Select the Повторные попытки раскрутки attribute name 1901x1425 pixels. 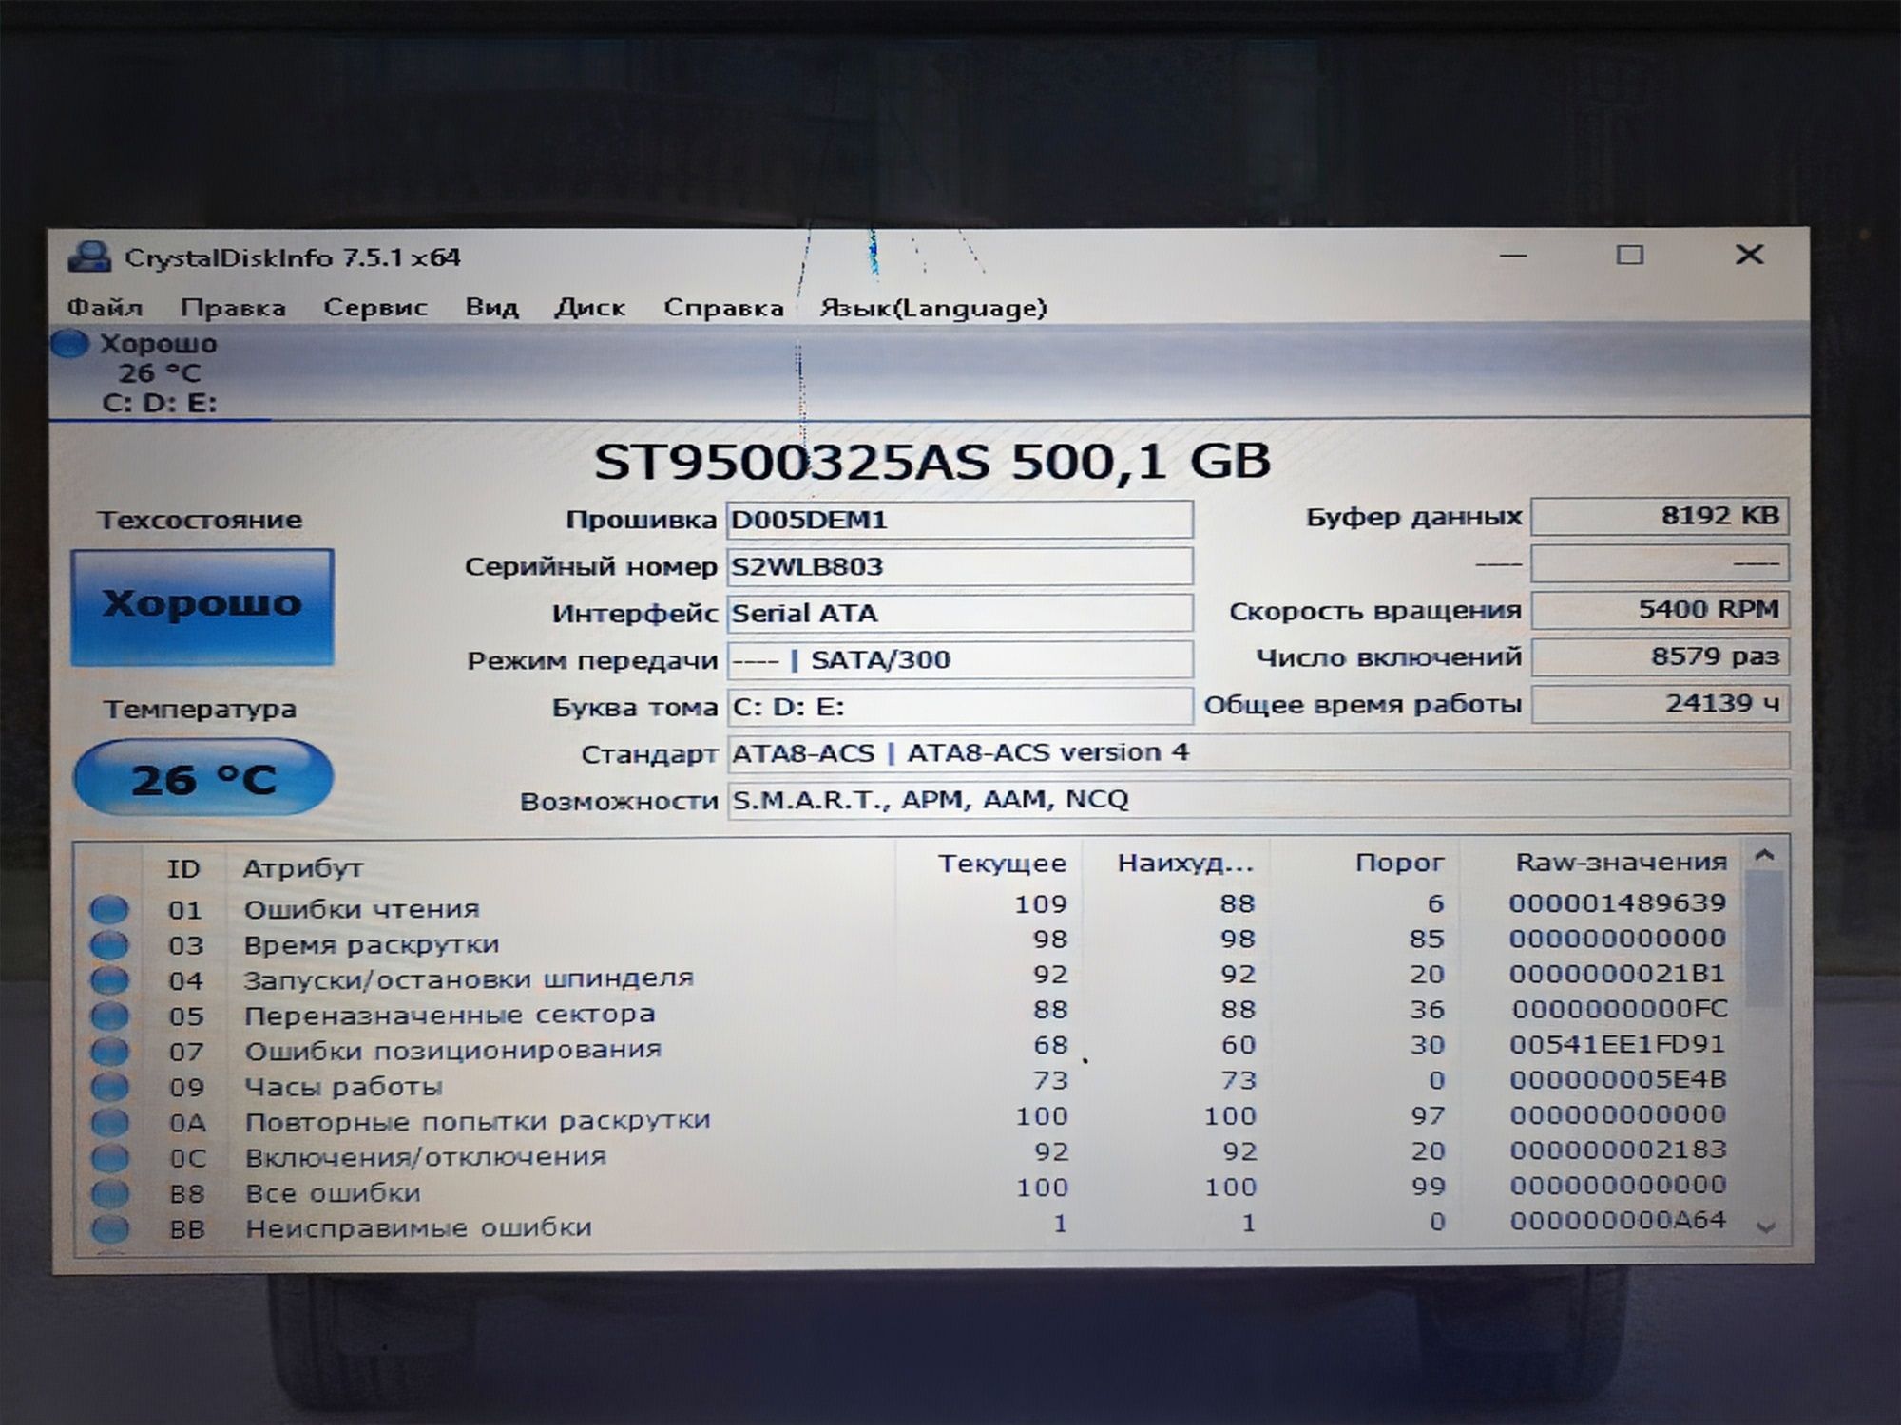point(477,1121)
